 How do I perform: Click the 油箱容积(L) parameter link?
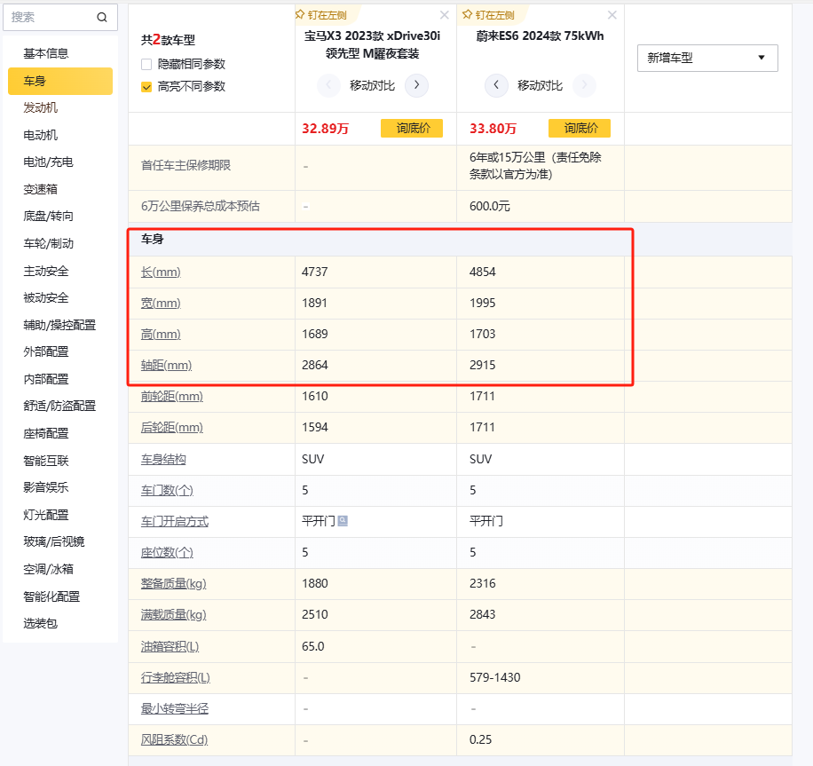(170, 646)
